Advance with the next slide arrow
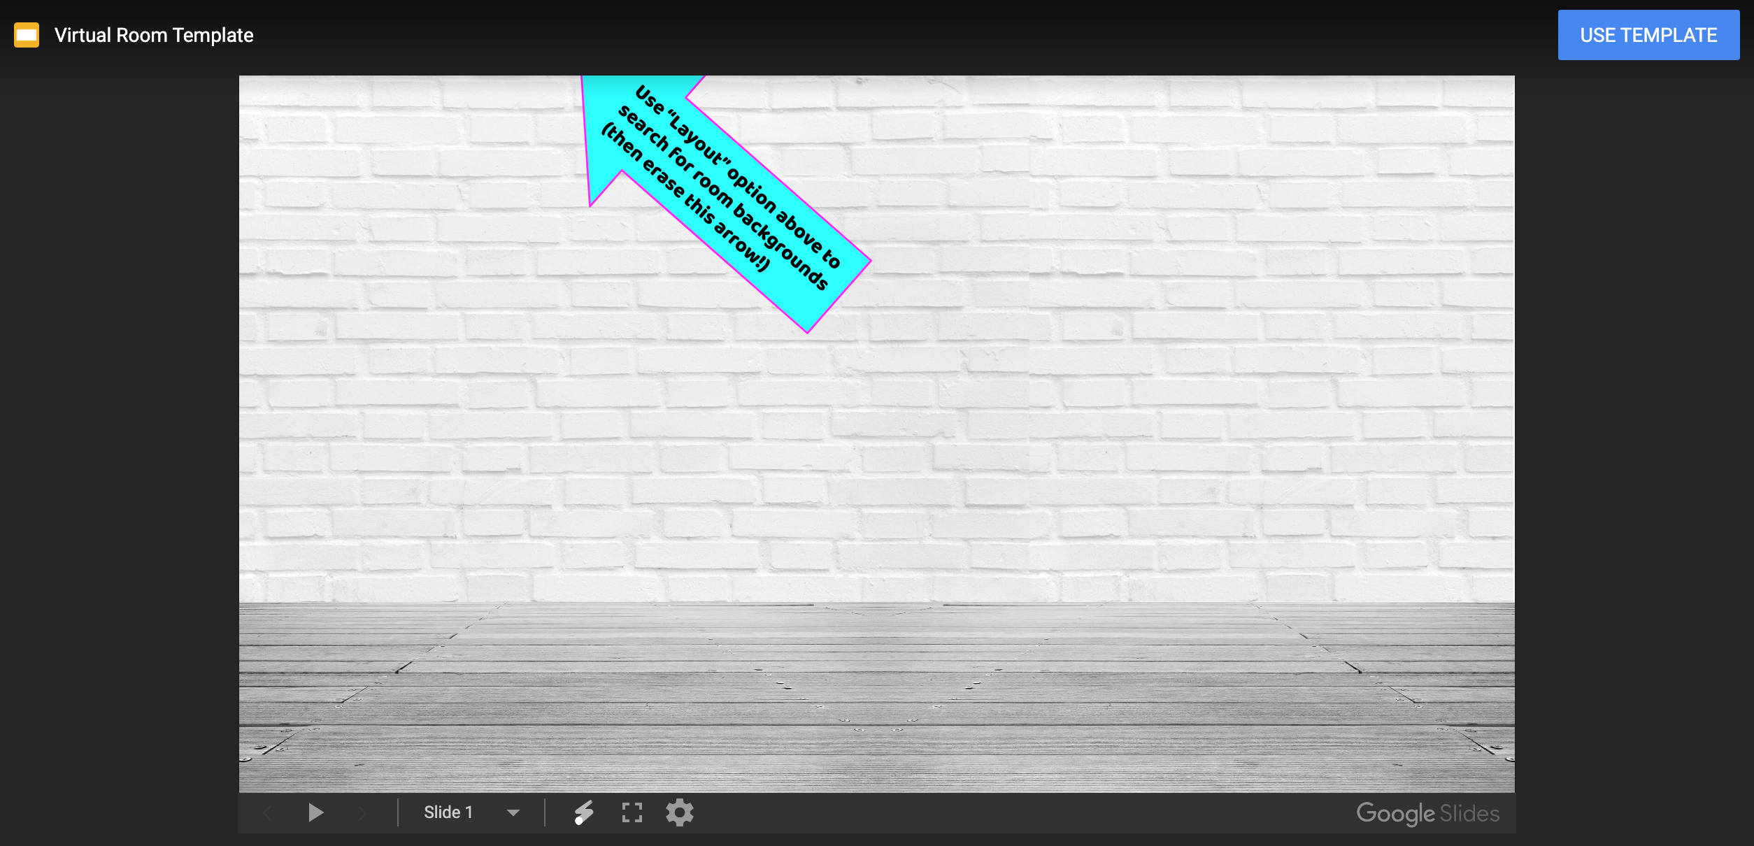This screenshot has width=1754, height=846. (x=362, y=812)
